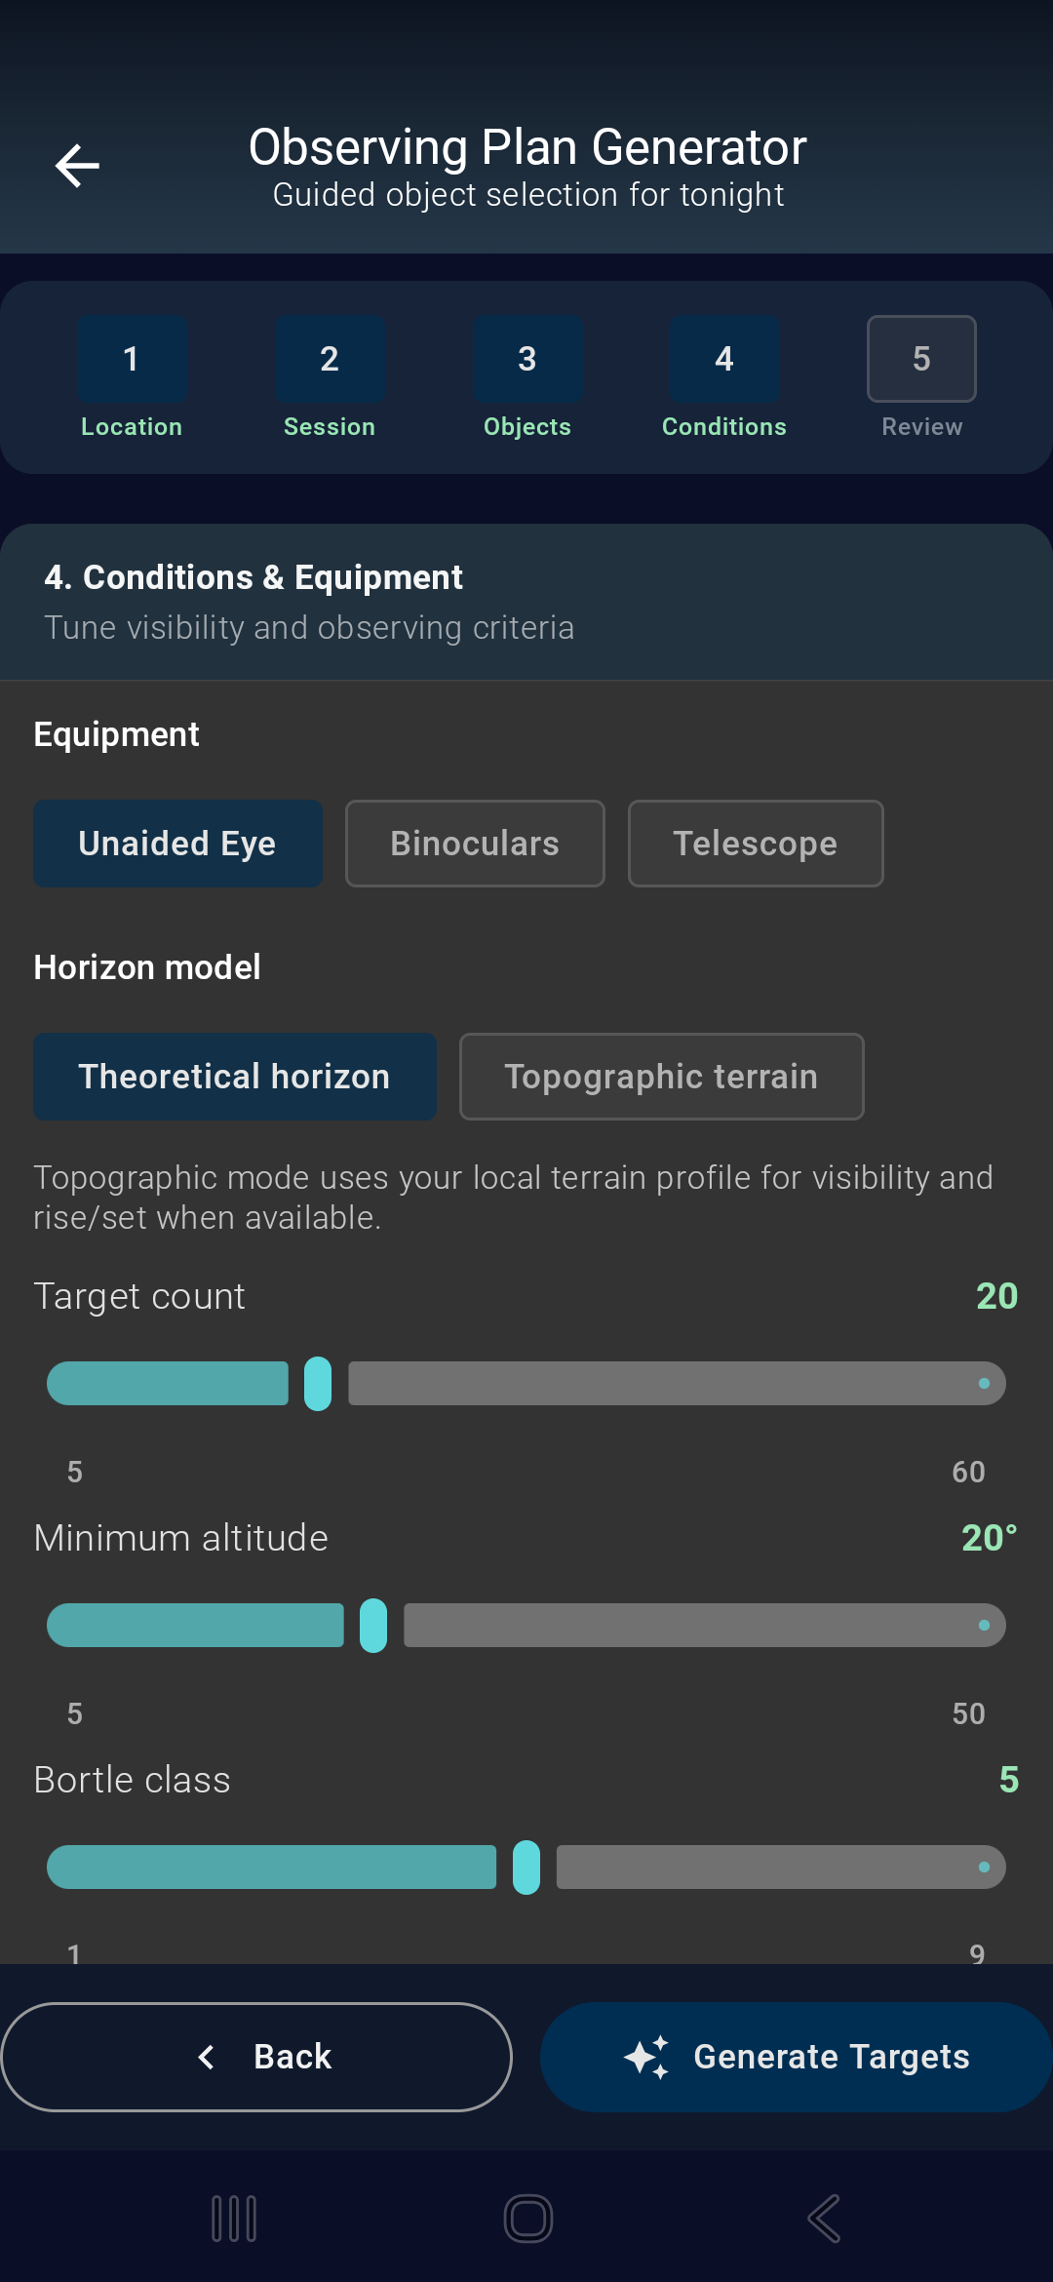Tap the back arrow in the header
This screenshot has width=1053, height=2282.
tap(76, 164)
